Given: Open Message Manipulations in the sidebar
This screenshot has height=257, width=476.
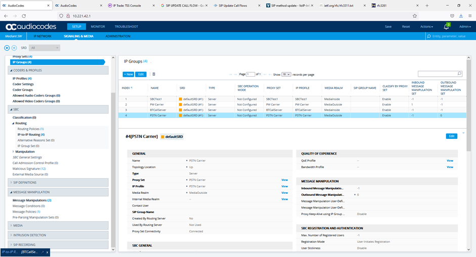Looking at the screenshot, I should [x=32, y=200].
